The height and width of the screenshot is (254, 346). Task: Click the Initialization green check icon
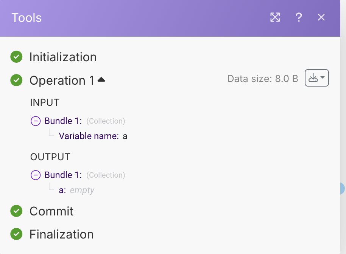click(x=16, y=57)
